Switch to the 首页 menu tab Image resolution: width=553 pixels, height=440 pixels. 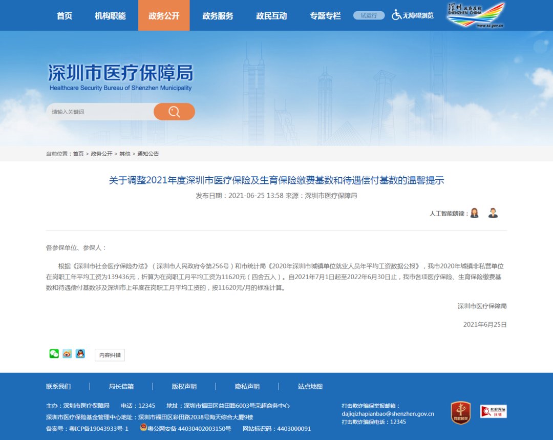pos(63,15)
